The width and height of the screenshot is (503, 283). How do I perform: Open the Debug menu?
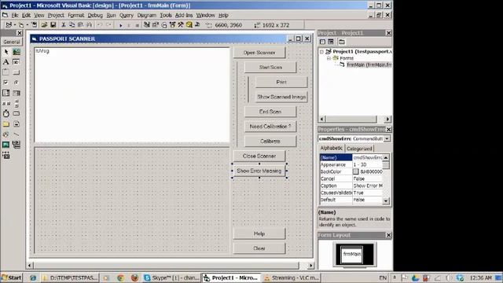click(x=95, y=15)
